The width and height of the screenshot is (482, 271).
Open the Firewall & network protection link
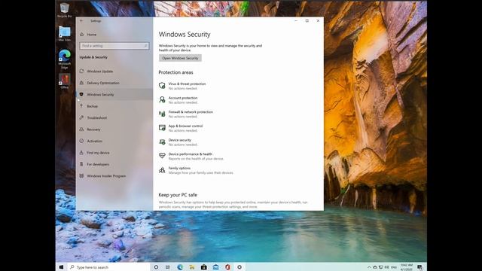coord(191,112)
